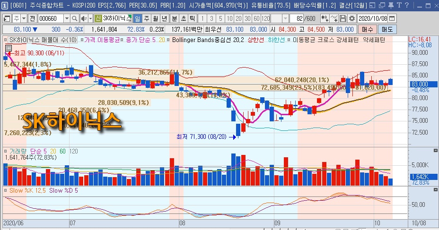Click the 상한선 legend label
439x230 pixels.
[x=255, y=40]
